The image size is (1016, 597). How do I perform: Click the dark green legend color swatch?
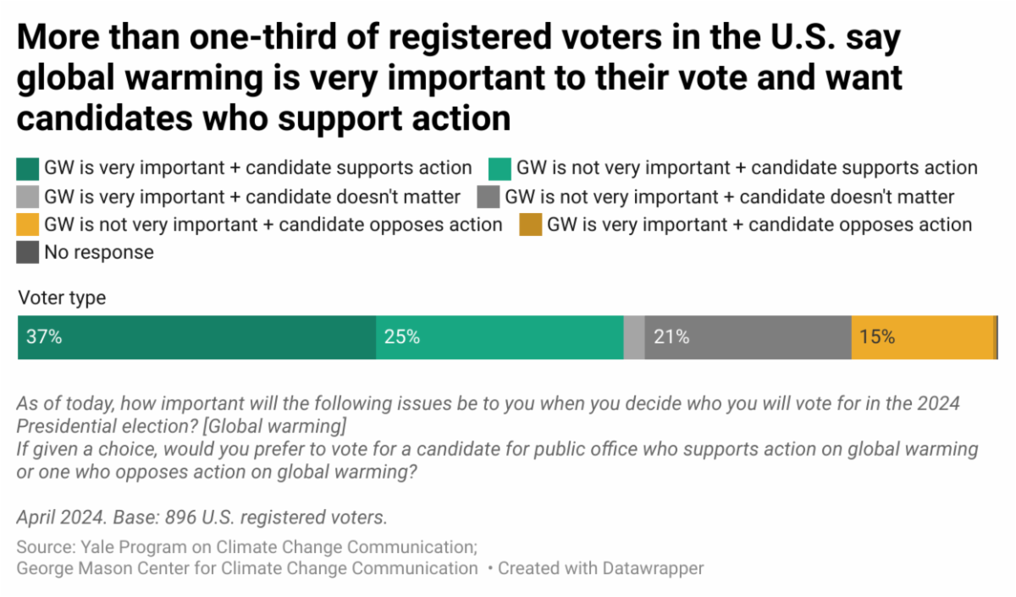[x=28, y=168]
